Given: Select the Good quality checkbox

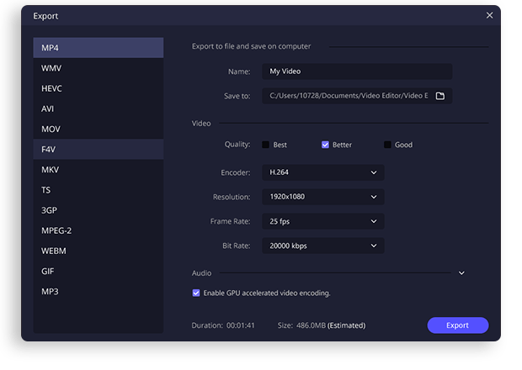Looking at the screenshot, I should 387,145.
